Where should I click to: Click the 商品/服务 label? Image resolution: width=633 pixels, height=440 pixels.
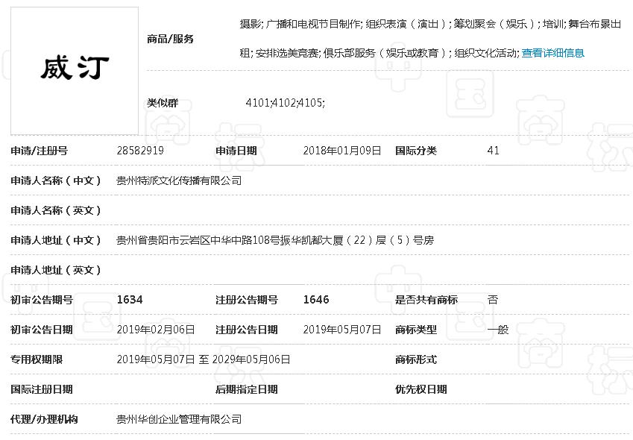(x=170, y=39)
